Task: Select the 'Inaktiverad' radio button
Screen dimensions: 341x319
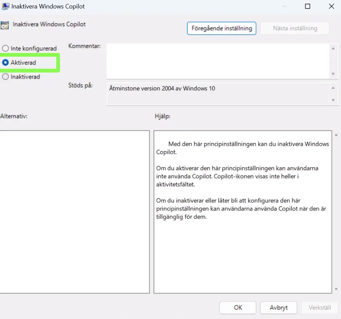Action: [6, 77]
